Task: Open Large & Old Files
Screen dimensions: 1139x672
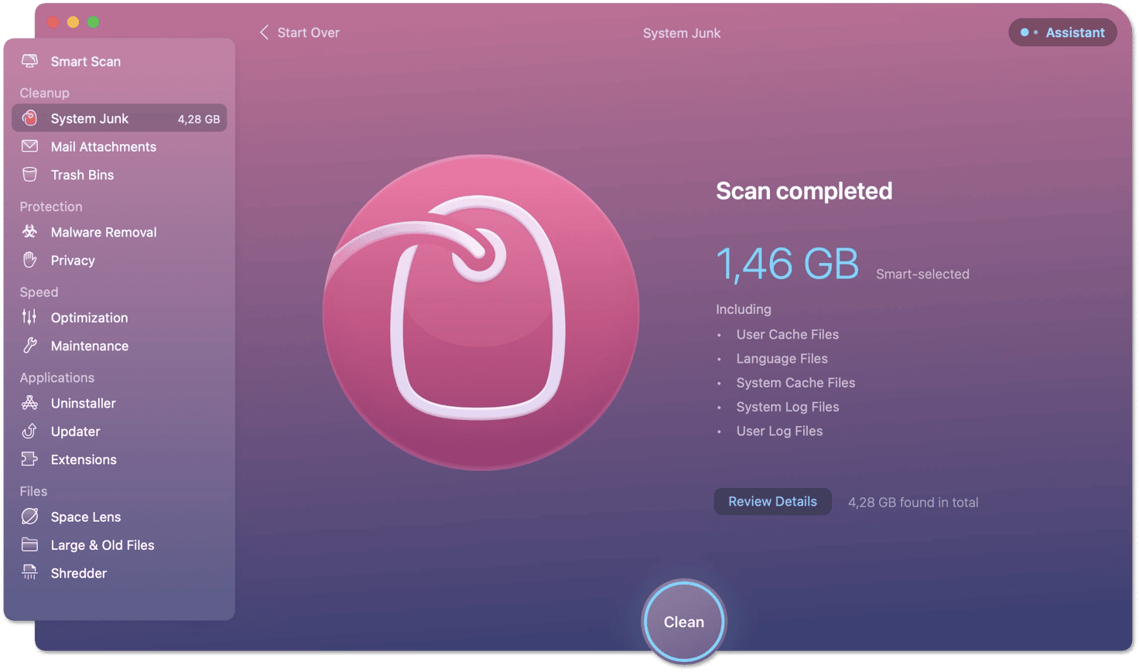Action: coord(119,544)
